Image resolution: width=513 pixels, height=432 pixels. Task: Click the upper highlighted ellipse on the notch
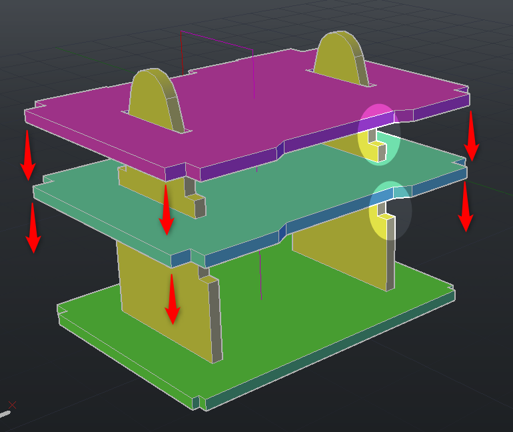coord(378,134)
